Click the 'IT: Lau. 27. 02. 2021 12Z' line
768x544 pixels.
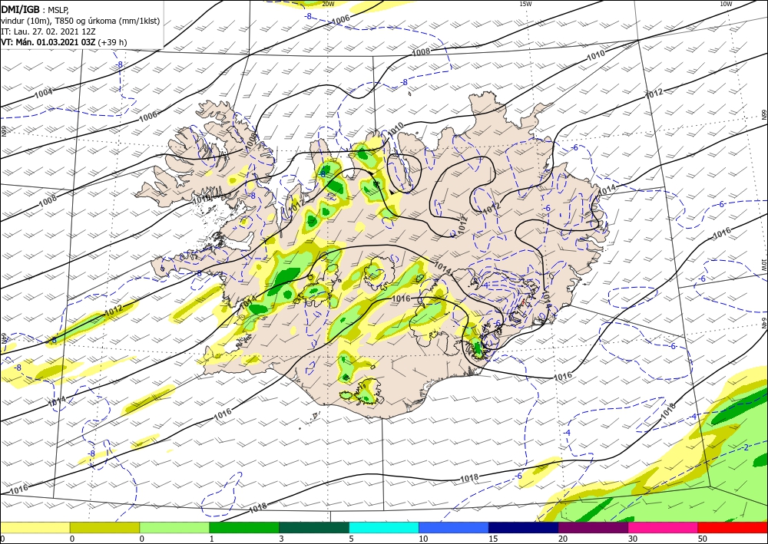[x=47, y=31]
